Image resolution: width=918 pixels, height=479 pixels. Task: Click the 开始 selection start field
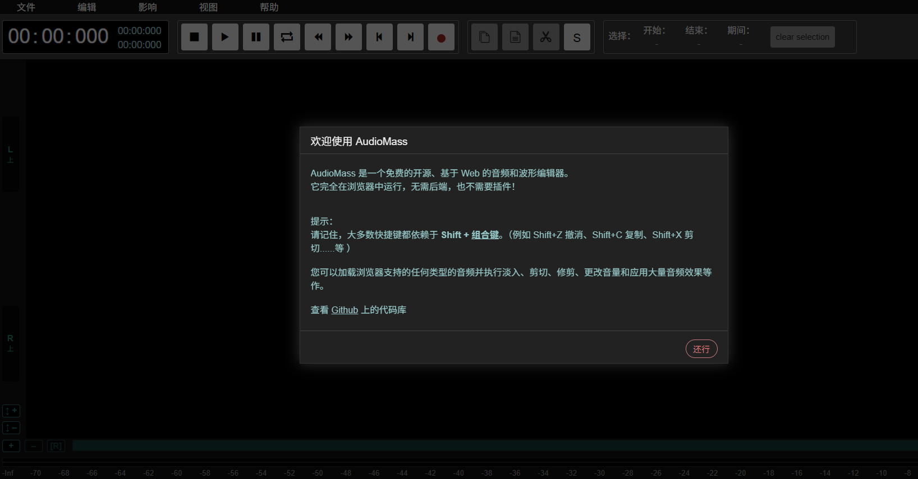tap(655, 37)
